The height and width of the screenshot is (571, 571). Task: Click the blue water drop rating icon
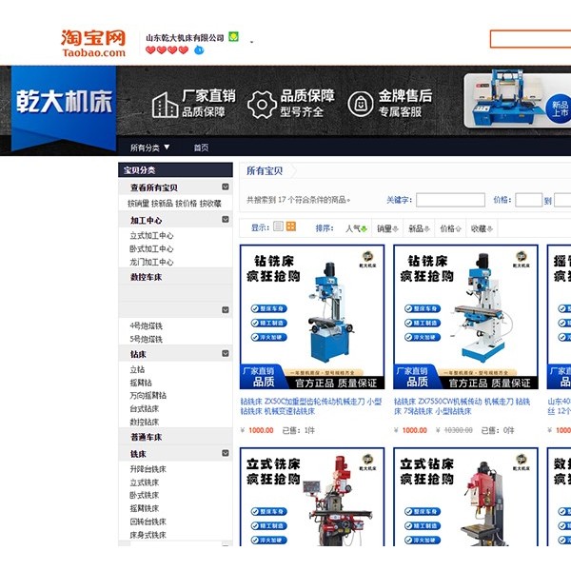[x=199, y=49]
